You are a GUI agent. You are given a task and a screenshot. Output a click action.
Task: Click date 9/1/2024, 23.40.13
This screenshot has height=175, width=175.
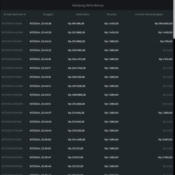pos(40,95)
